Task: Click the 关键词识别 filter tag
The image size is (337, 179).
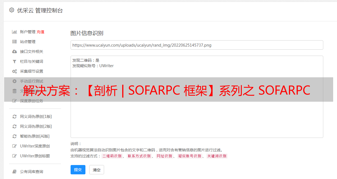Action: point(217,156)
